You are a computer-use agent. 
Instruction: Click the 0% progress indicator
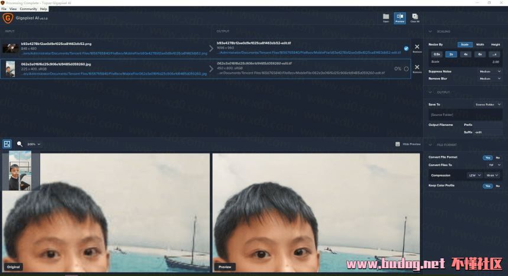coord(398,69)
